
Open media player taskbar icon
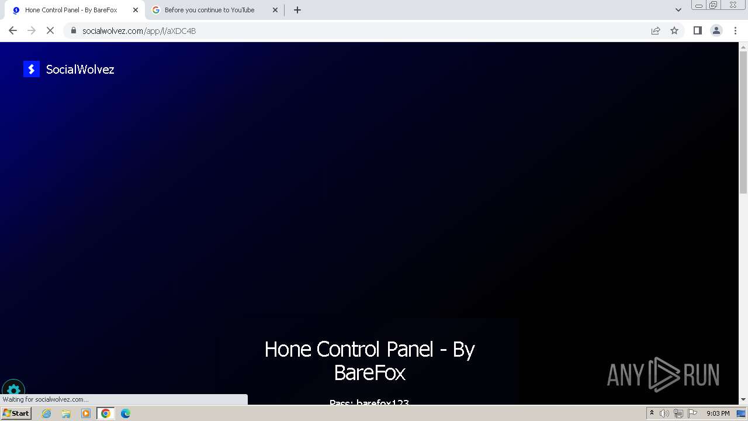click(x=86, y=413)
